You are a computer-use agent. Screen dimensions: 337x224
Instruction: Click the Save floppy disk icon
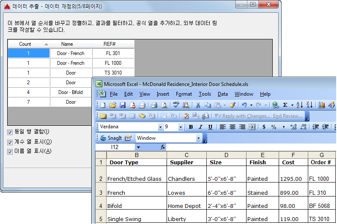(123, 105)
